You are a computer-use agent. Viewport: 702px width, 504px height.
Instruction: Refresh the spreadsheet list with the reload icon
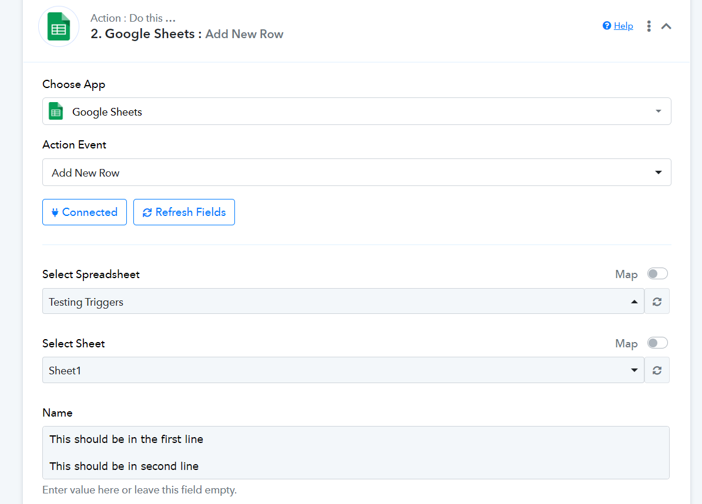[x=657, y=302]
